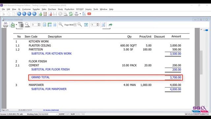This screenshot has height=119, width=211.
Task: Click the copies field showing 1
Action: pyautogui.click(x=94, y=25)
